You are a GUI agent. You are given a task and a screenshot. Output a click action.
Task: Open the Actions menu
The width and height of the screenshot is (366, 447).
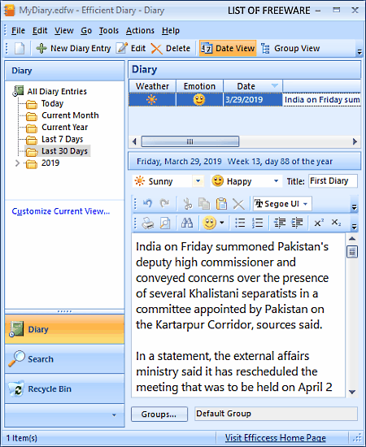140,31
